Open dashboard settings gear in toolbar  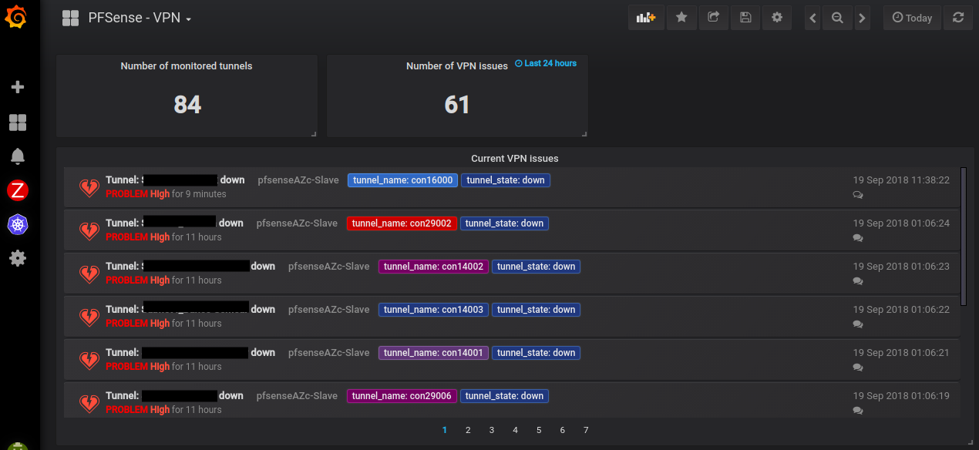click(x=777, y=18)
